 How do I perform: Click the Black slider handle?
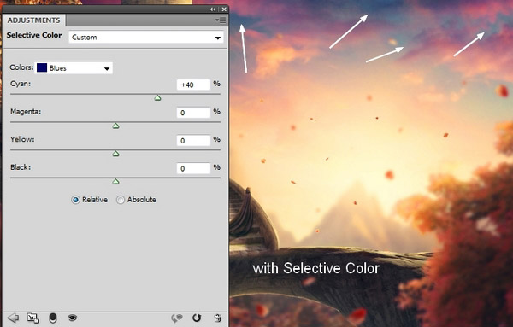click(x=115, y=182)
